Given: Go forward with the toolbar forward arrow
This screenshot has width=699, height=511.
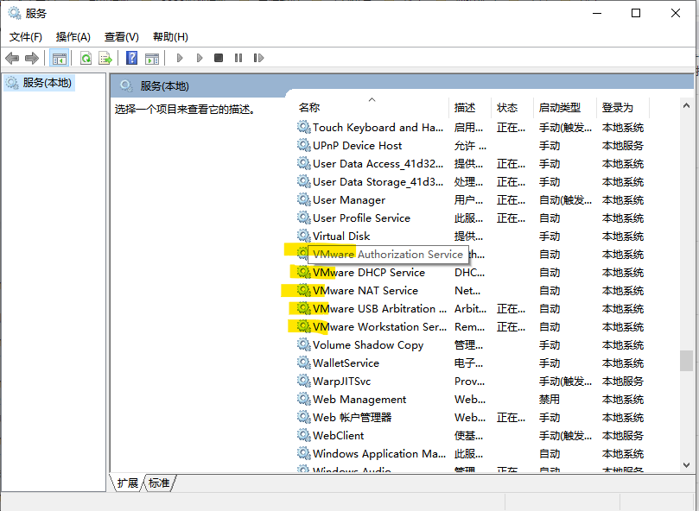Looking at the screenshot, I should [x=32, y=58].
